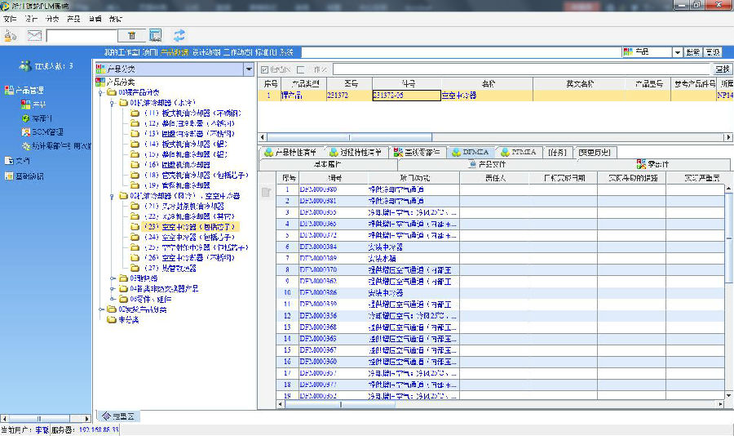
Task: Click the monitor screen icon in toolbar
Action: [155, 35]
